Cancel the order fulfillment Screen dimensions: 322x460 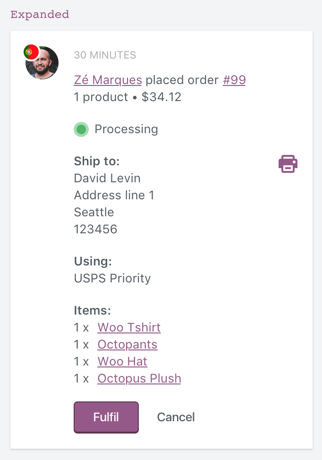click(176, 417)
